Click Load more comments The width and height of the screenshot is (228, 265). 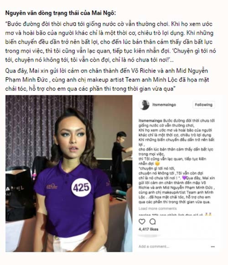tap(157, 208)
